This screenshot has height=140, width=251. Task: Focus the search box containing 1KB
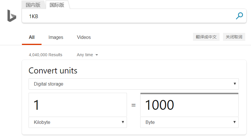click(134, 16)
